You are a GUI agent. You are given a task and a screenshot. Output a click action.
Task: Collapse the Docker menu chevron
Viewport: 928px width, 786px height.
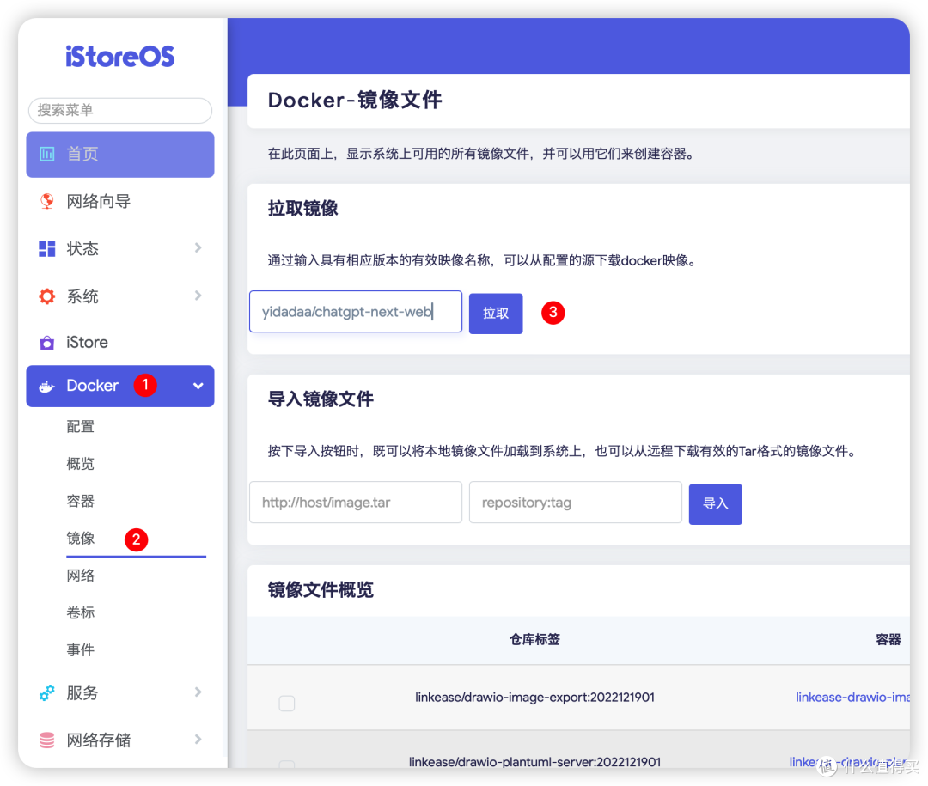(x=198, y=386)
